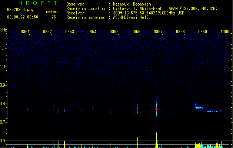Click the 0.6 kHz axis label
The width and height of the screenshot is (233, 148).
(3, 141)
